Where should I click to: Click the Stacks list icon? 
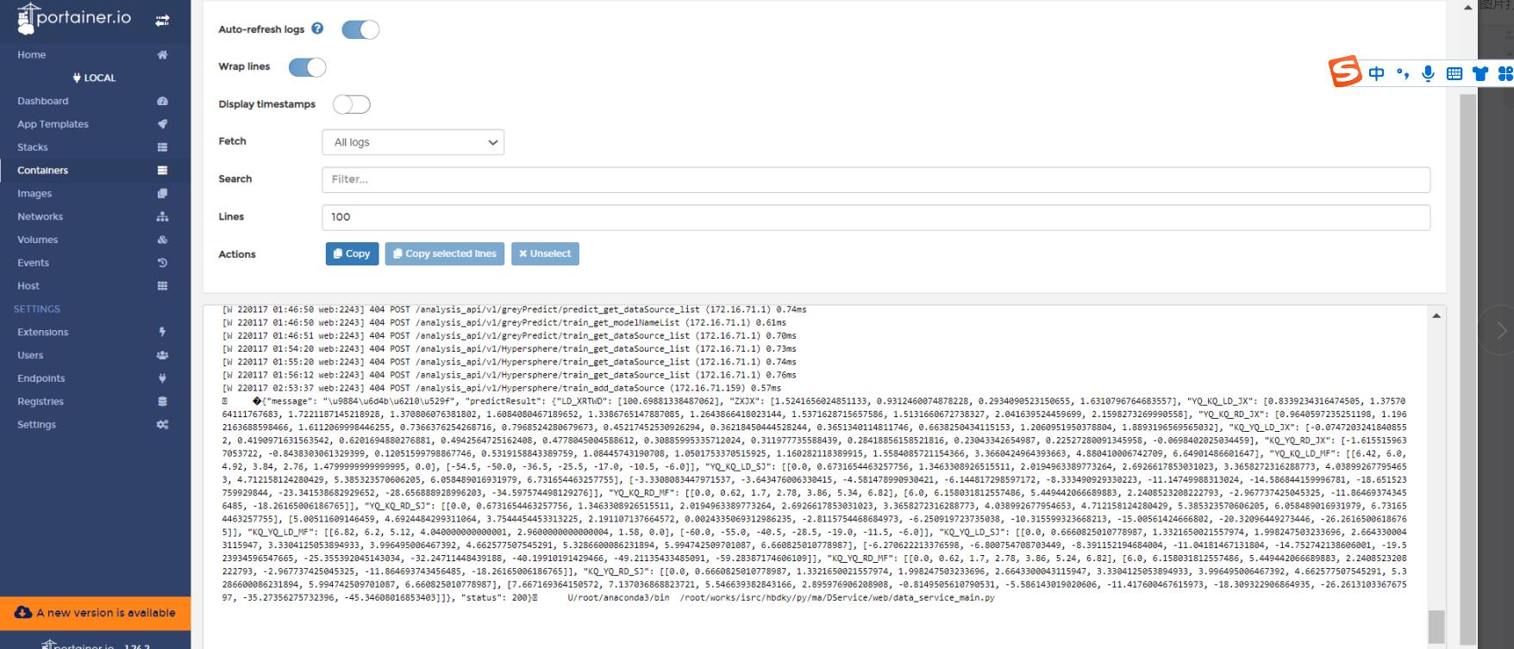click(x=162, y=147)
